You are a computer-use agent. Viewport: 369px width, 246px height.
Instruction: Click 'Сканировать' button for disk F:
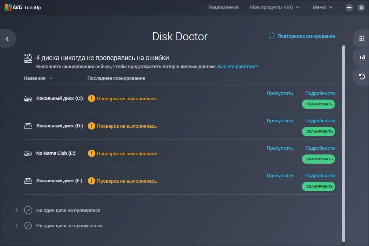click(x=318, y=187)
